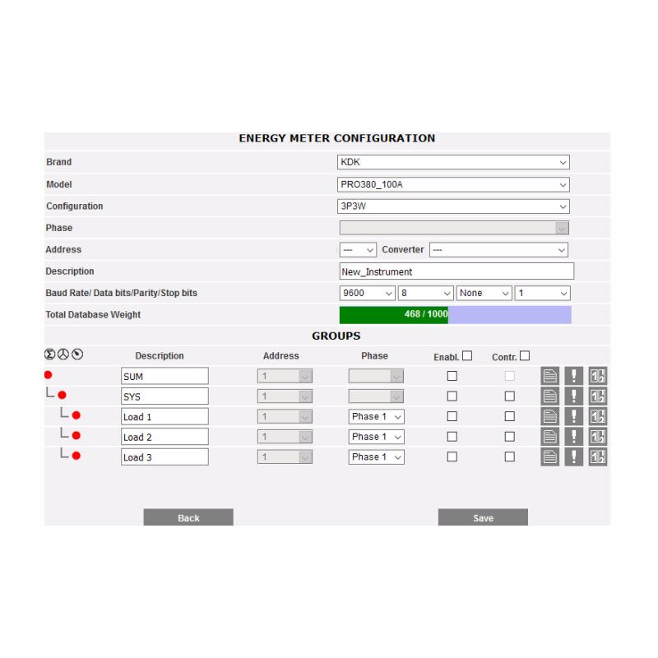Image resolution: width=658 pixels, height=658 pixels.
Task: Click the Total Database Weight progress bar
Action: [456, 315]
